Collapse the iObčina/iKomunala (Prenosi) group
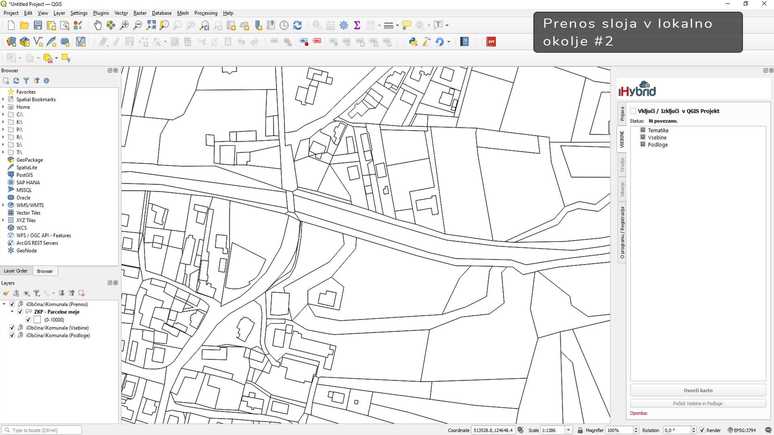The width and height of the screenshot is (774, 435). pos(4,304)
